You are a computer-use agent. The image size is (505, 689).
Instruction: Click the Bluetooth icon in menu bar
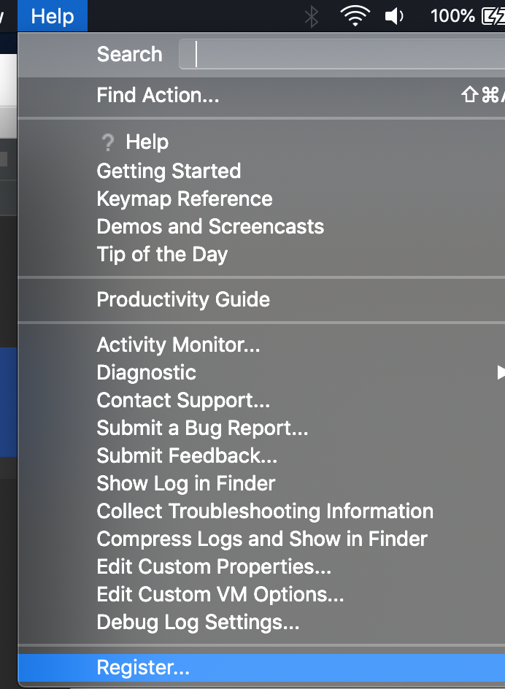coord(311,17)
